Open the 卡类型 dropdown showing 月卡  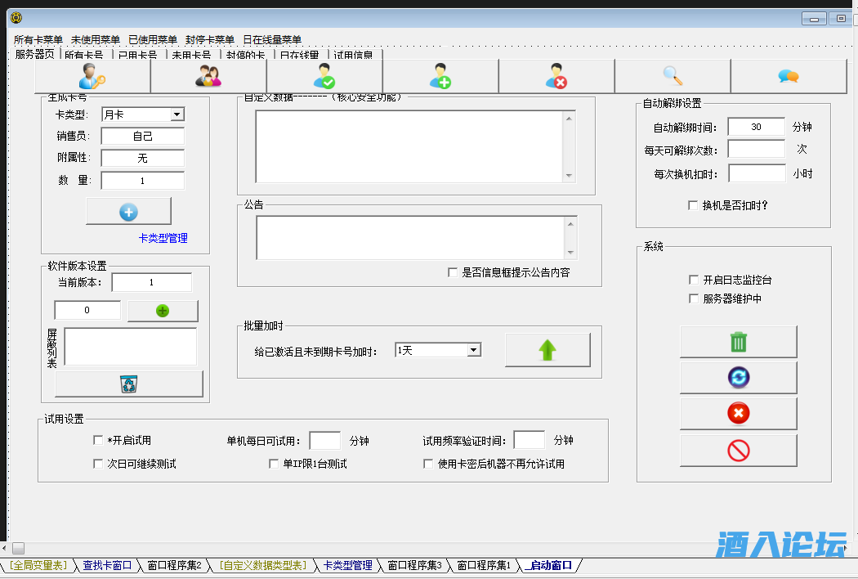tap(177, 114)
